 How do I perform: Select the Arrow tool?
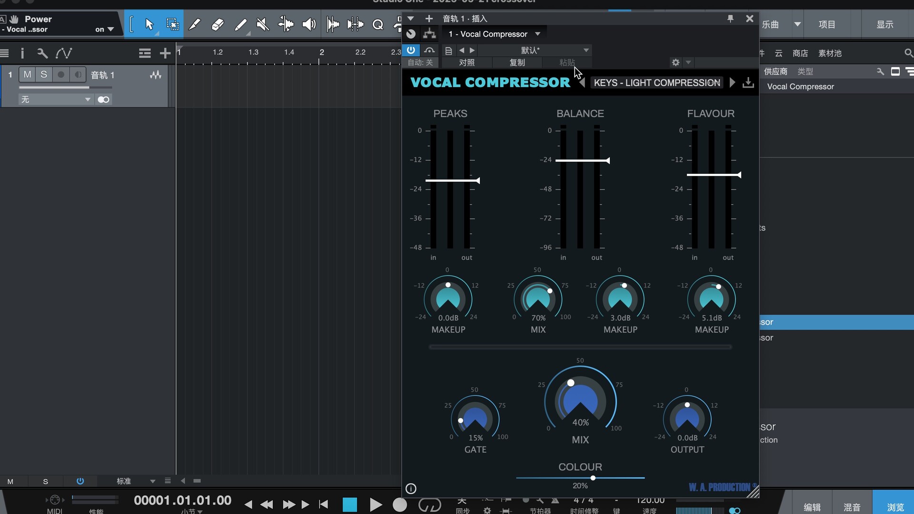149,24
